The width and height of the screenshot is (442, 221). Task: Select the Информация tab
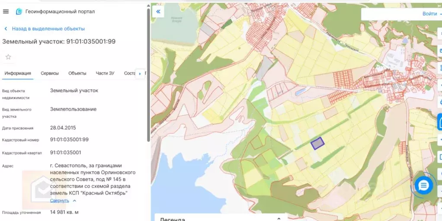click(18, 73)
